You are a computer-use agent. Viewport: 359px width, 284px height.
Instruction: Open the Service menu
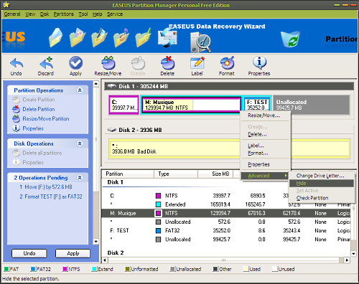coord(115,14)
